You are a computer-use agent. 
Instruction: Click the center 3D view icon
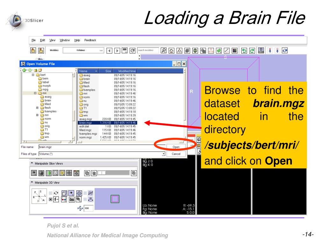(x=79, y=193)
